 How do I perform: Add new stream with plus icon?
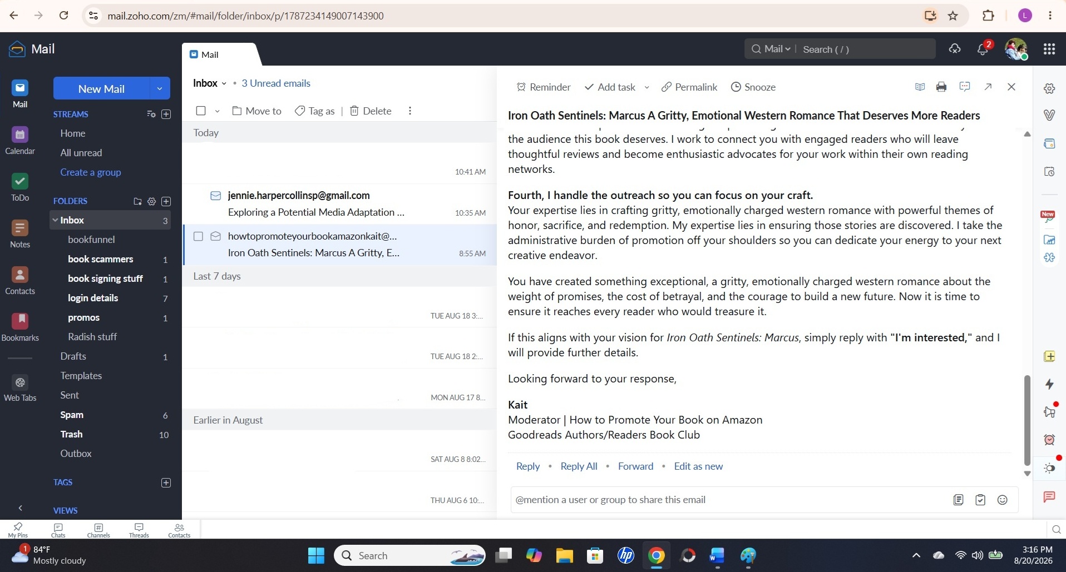click(x=166, y=114)
